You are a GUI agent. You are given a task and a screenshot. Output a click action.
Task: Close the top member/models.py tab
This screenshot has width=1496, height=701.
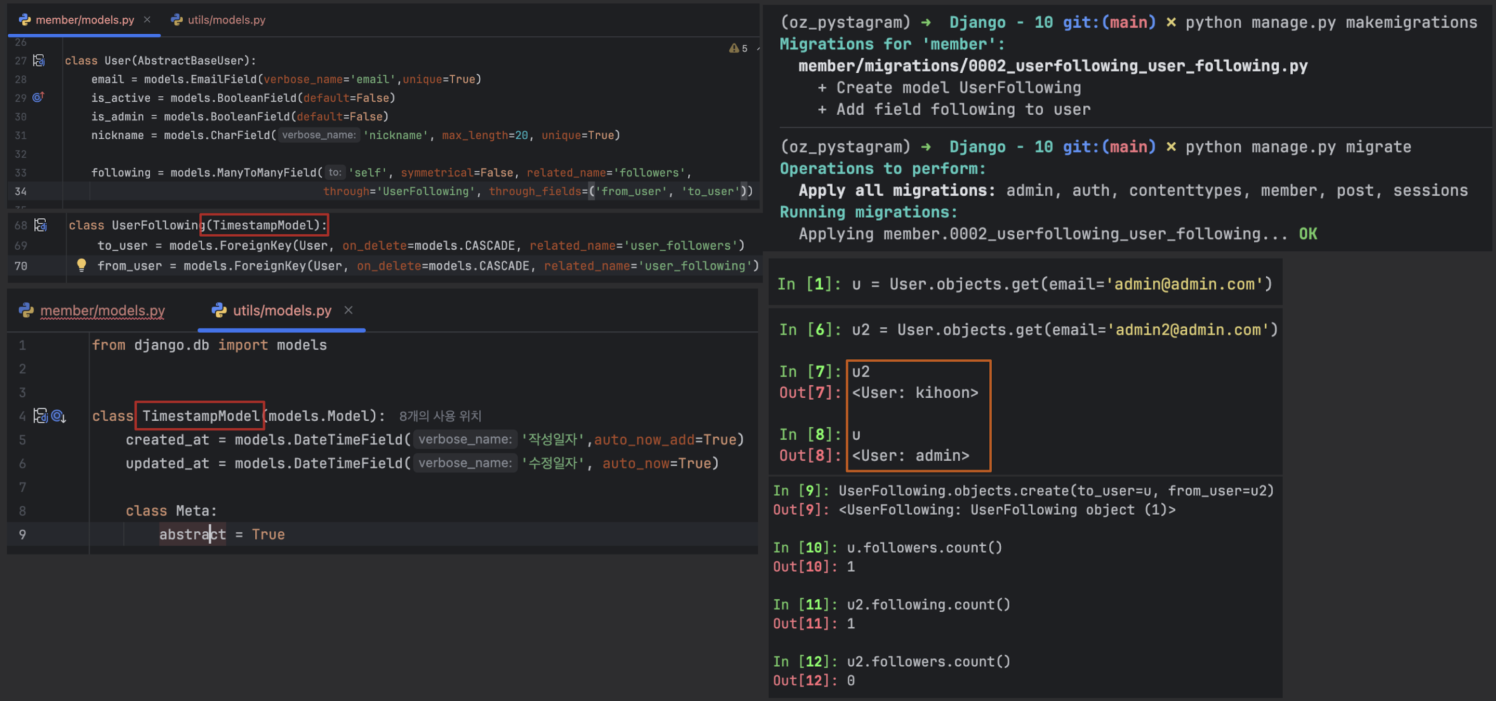click(148, 20)
